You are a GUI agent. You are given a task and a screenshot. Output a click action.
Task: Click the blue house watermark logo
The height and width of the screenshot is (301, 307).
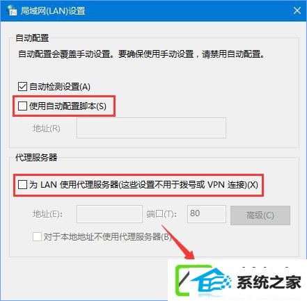tap(211, 282)
